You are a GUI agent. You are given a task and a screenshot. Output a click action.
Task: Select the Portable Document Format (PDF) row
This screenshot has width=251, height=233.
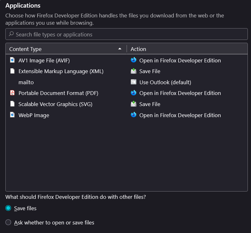pos(127,93)
